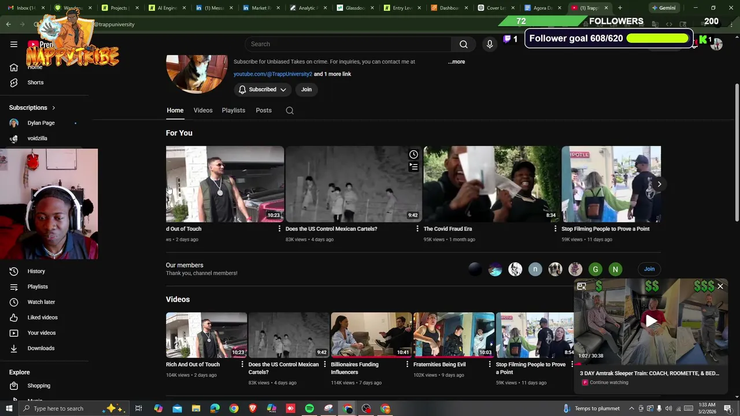Open options for 'Out of Touch' video
This screenshot has width=740, height=416.
click(280, 229)
